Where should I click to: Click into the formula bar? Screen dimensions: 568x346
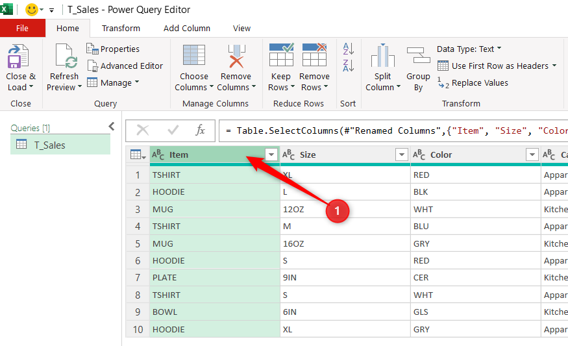click(393, 130)
